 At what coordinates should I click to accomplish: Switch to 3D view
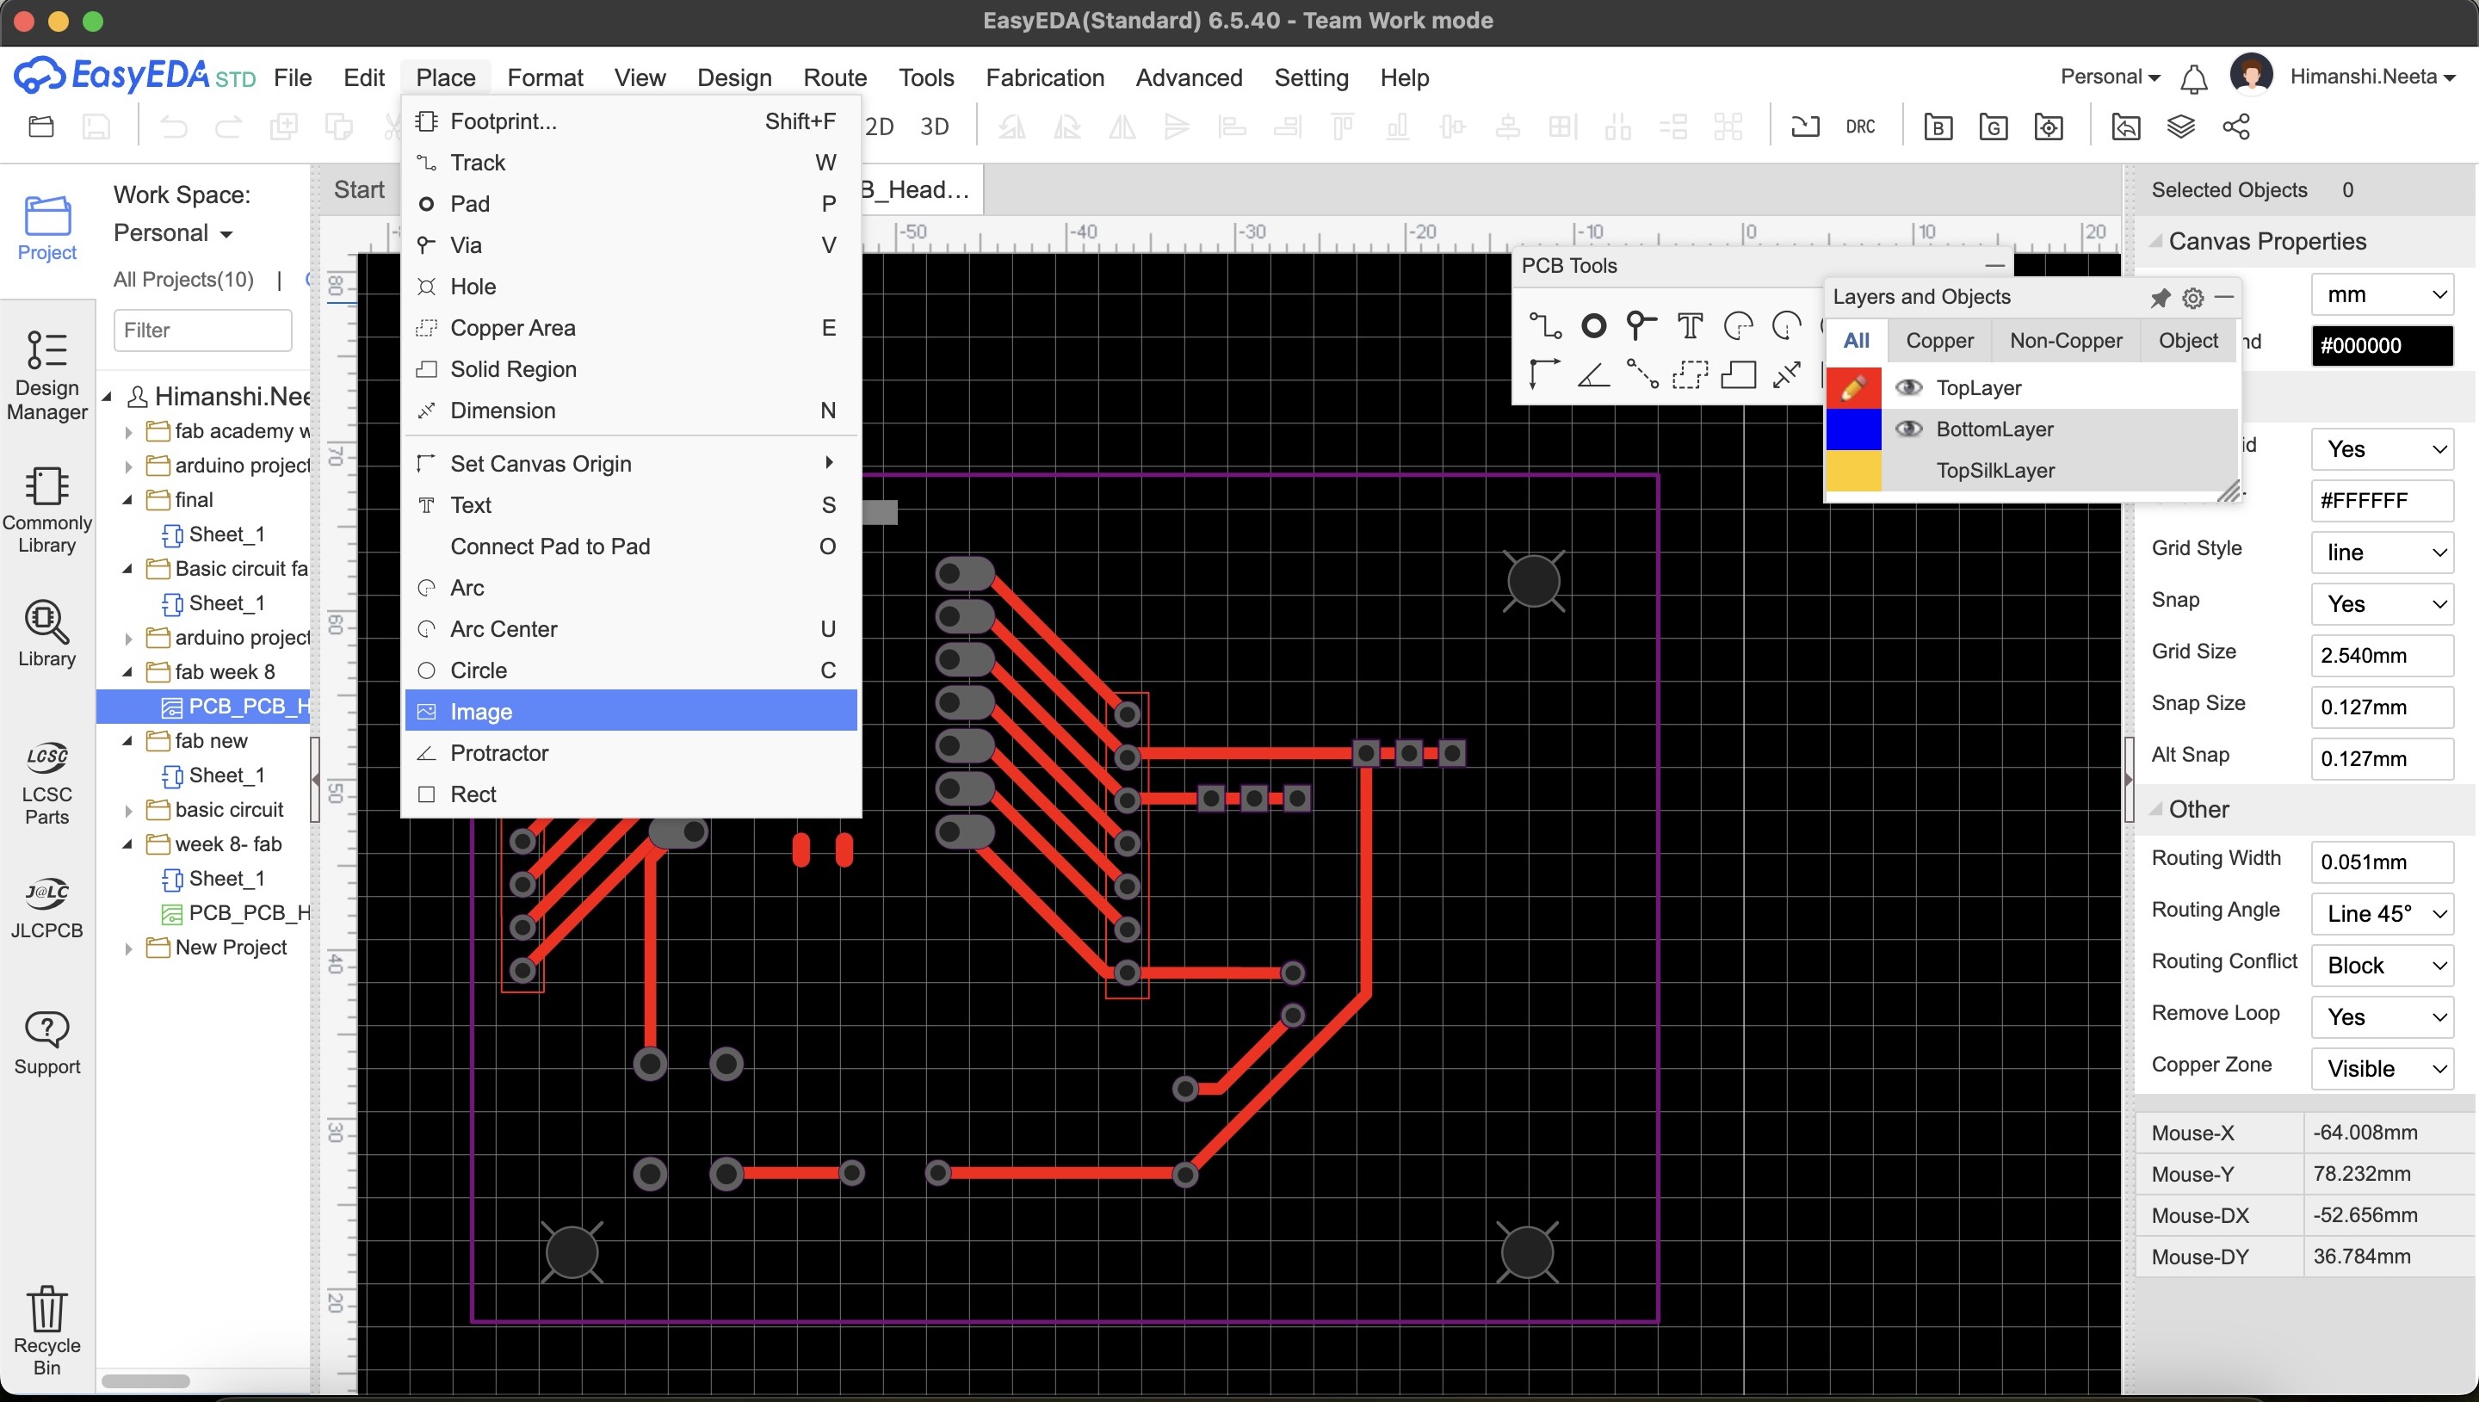pos(934,127)
